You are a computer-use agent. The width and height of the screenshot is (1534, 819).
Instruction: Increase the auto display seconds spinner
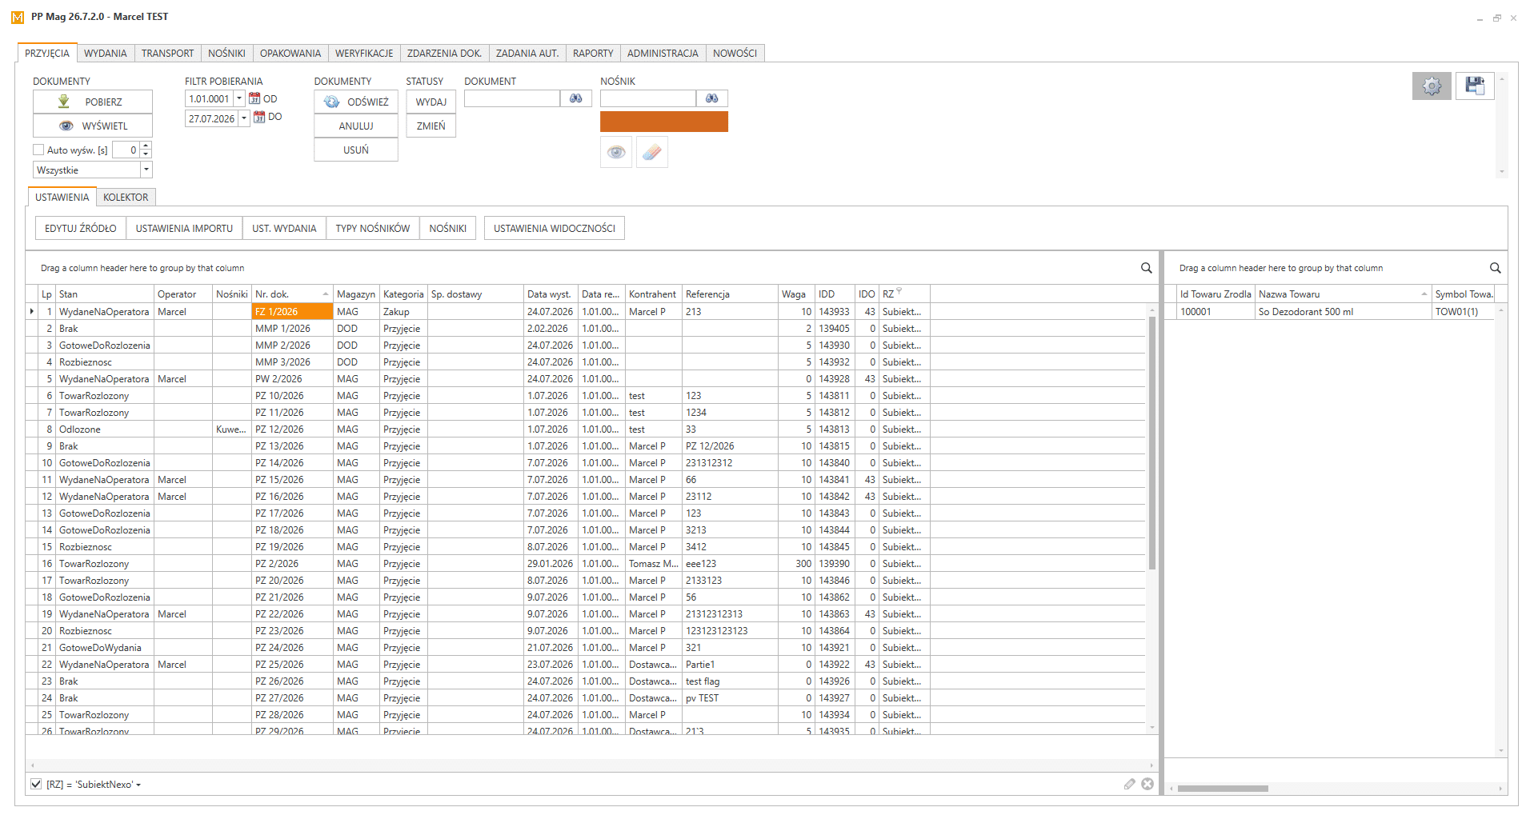click(x=146, y=146)
